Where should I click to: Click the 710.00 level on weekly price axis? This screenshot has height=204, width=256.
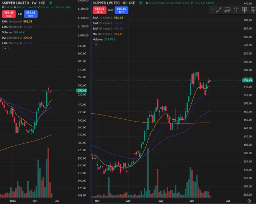(82, 70)
